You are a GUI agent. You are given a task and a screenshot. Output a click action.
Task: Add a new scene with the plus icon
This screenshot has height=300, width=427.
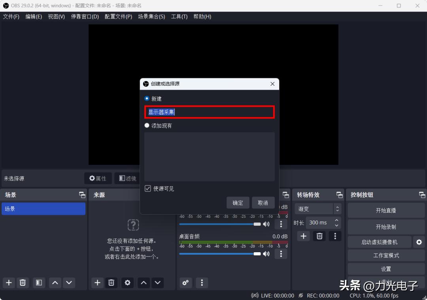coord(9,283)
